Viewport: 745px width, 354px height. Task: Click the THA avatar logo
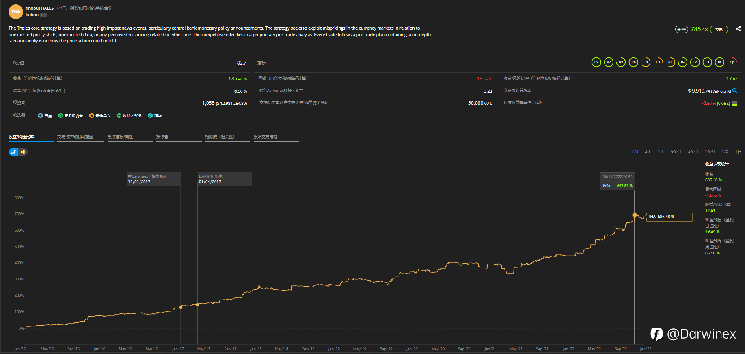click(16, 12)
